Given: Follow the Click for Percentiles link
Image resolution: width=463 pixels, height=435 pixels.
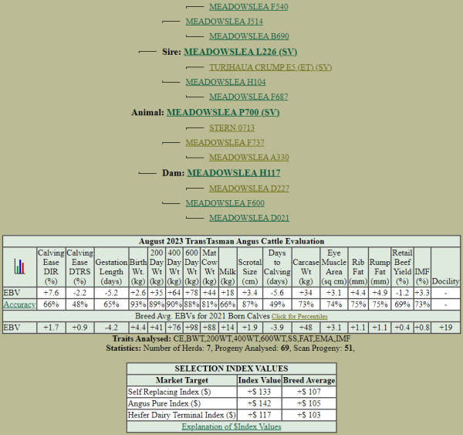Looking at the screenshot, I should point(299,317).
